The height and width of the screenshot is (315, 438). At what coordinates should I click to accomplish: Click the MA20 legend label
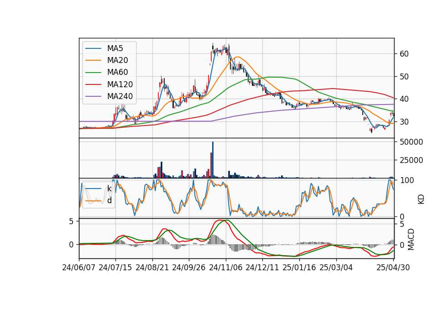click(117, 60)
